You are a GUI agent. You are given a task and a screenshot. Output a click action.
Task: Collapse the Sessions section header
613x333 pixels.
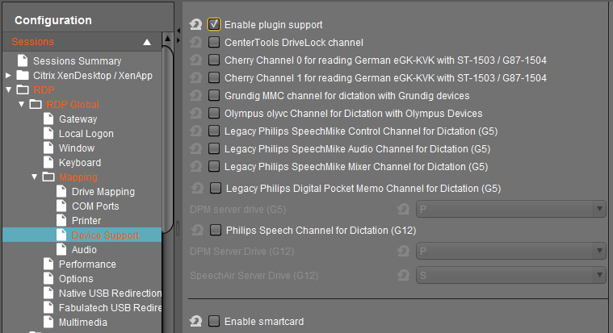146,42
